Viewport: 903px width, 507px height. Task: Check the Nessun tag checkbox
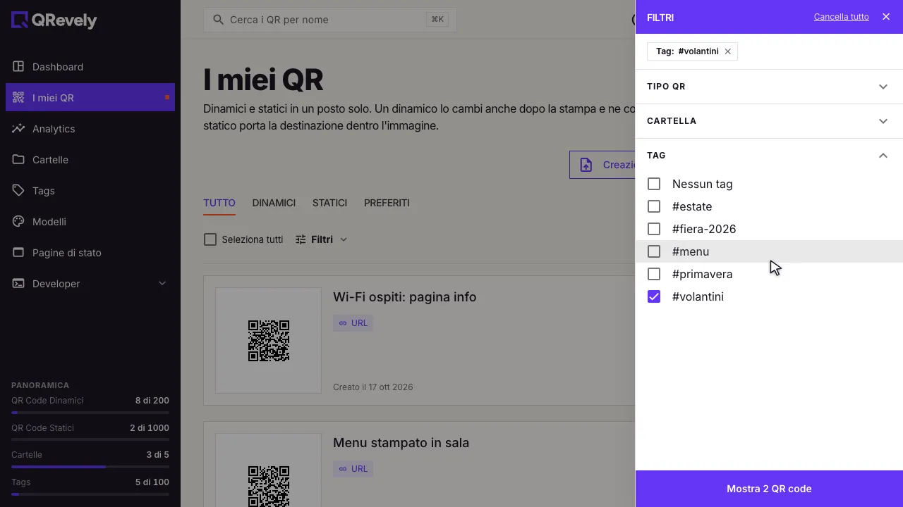(654, 184)
